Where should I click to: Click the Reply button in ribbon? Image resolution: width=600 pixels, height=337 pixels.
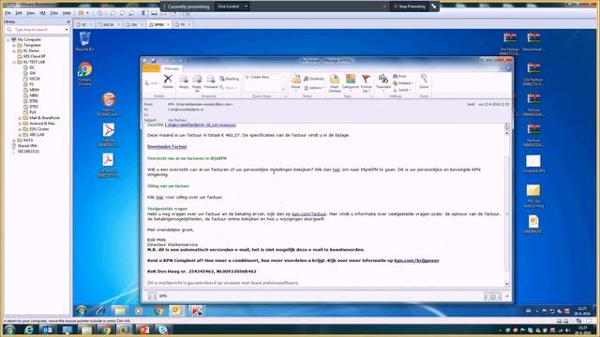[x=184, y=81]
